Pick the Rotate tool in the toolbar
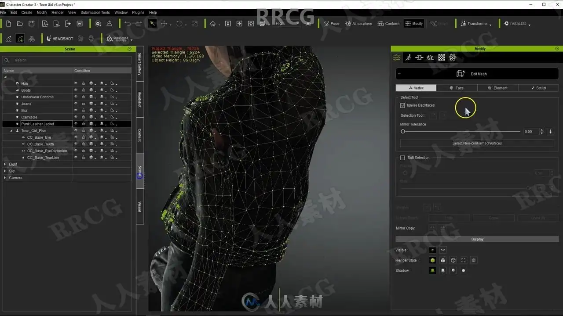The width and height of the screenshot is (563, 316). coord(179,24)
